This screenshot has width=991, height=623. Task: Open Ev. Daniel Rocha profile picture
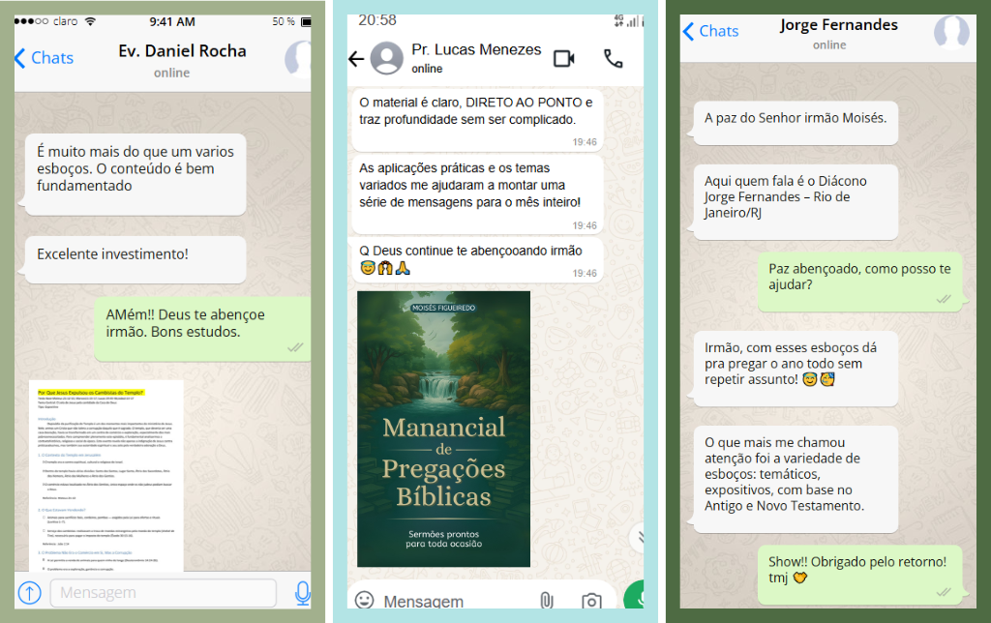click(x=300, y=59)
